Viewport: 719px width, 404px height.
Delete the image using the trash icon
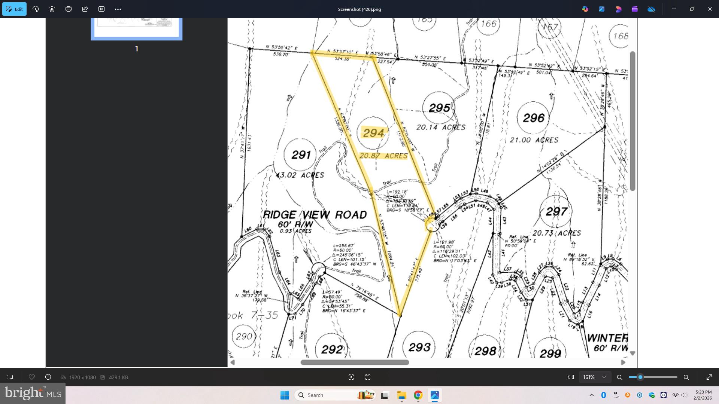click(52, 9)
